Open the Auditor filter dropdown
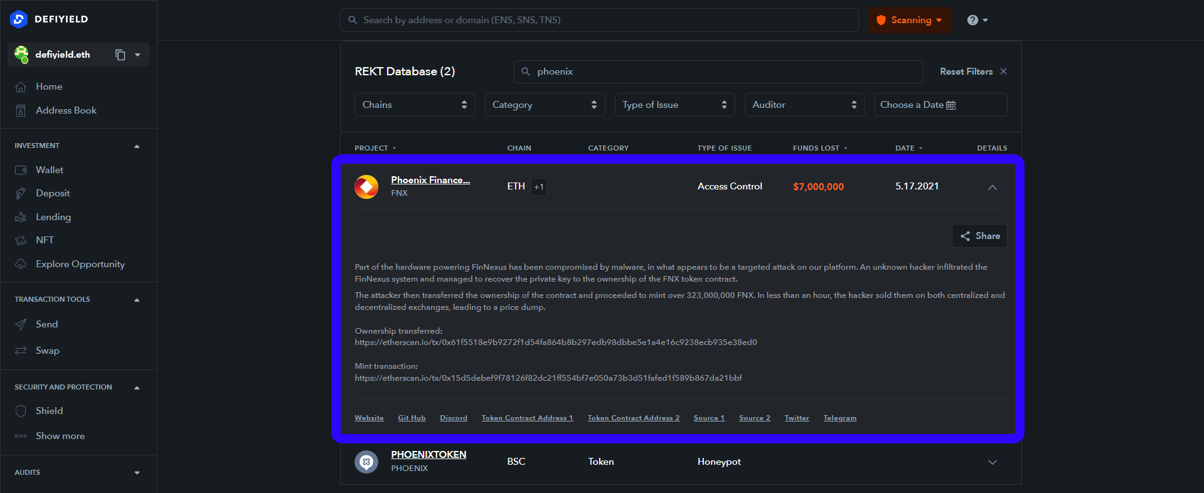 [x=804, y=105]
